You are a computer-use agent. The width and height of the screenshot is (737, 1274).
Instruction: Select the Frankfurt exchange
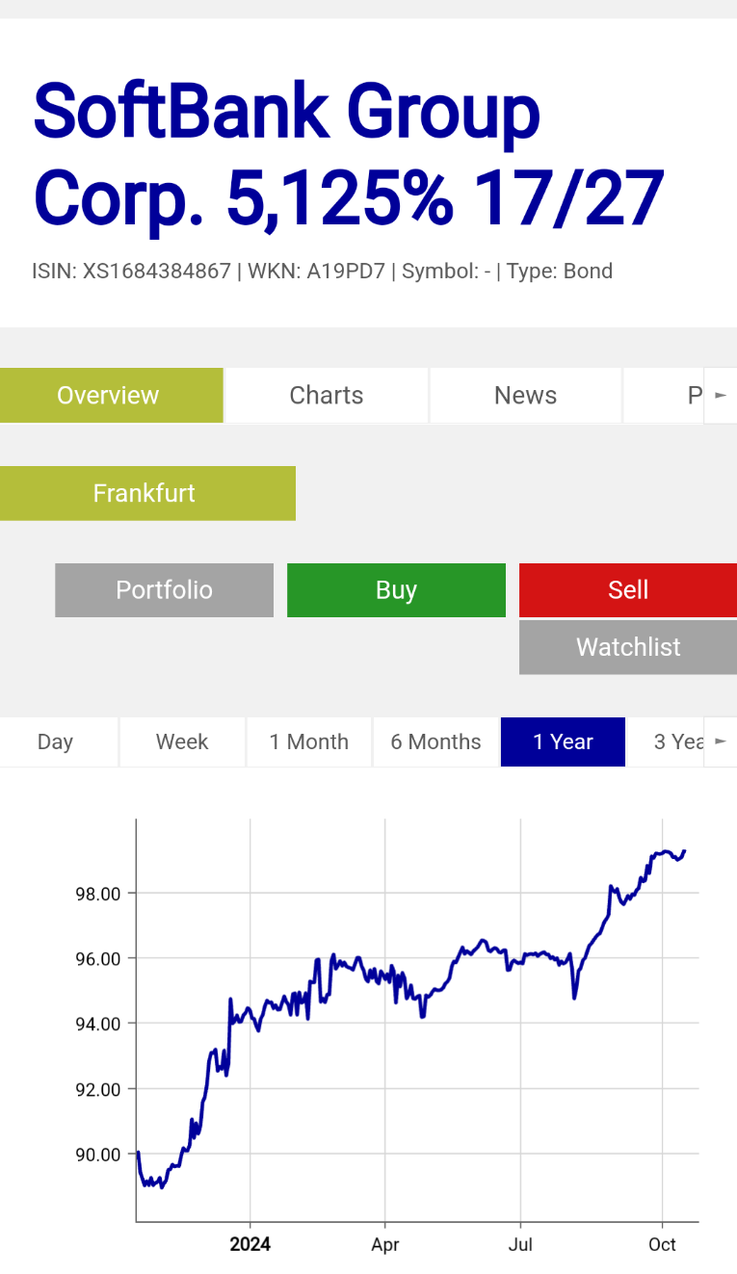(147, 493)
